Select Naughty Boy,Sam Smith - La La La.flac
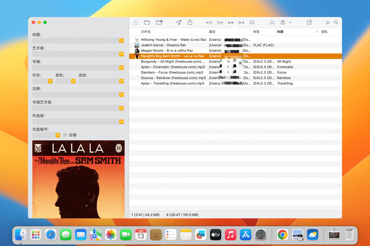The height and width of the screenshot is (246, 370). [x=235, y=56]
